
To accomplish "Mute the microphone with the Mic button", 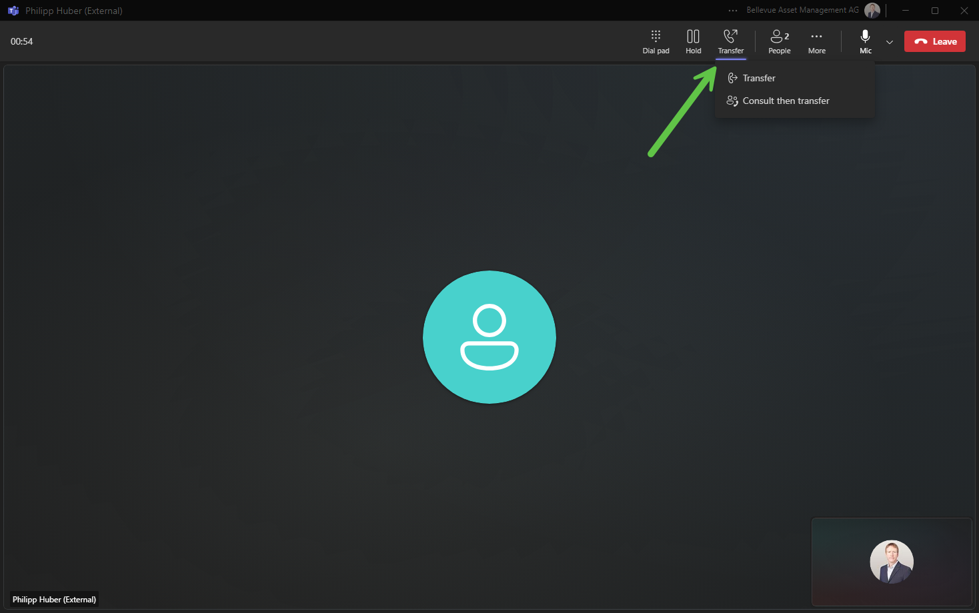I will 865,41.
